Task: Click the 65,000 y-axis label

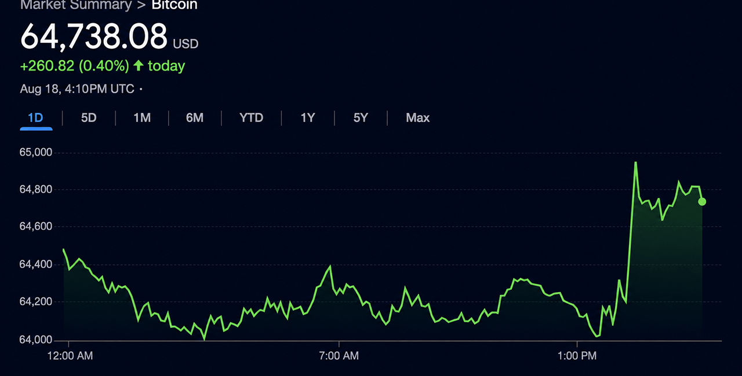Action: (36, 153)
